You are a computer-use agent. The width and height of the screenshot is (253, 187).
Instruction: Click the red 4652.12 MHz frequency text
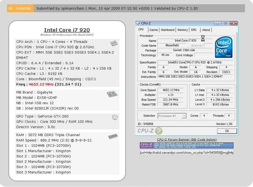pyautogui.click(x=41, y=84)
